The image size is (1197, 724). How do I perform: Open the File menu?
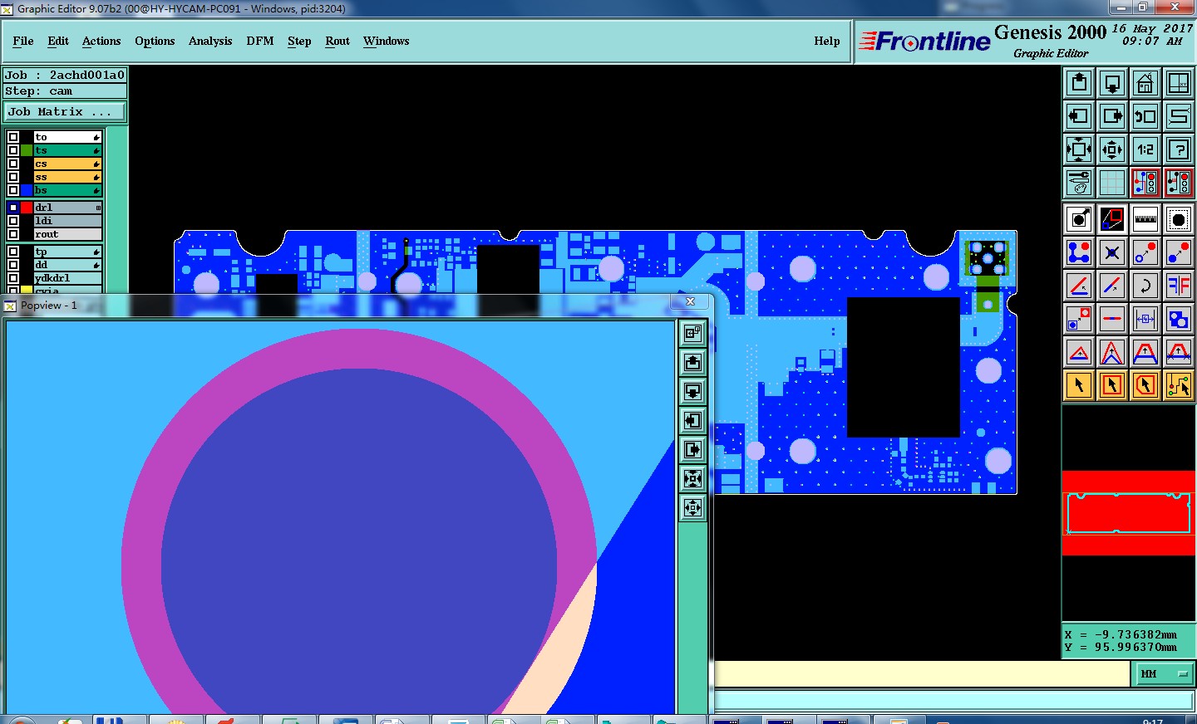point(23,41)
